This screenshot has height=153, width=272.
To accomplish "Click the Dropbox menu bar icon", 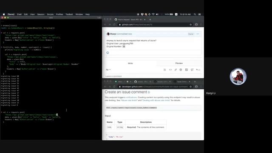I will pyautogui.click(x=142, y=14).
